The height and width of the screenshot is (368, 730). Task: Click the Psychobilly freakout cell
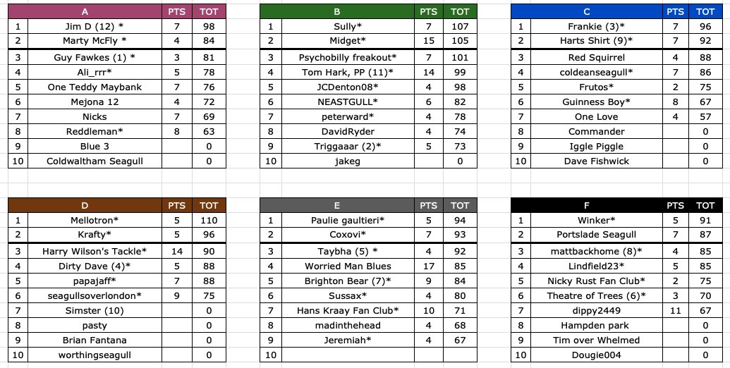[x=348, y=58]
